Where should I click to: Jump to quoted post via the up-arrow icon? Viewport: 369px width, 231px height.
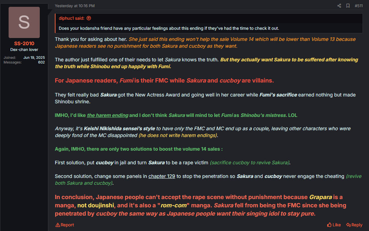coord(89,18)
